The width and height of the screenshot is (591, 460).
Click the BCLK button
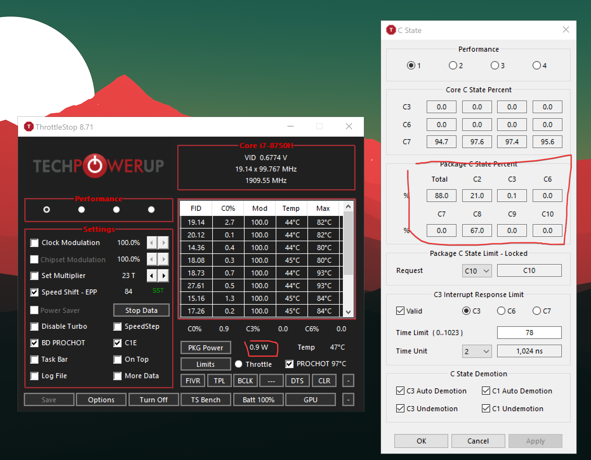coord(245,381)
